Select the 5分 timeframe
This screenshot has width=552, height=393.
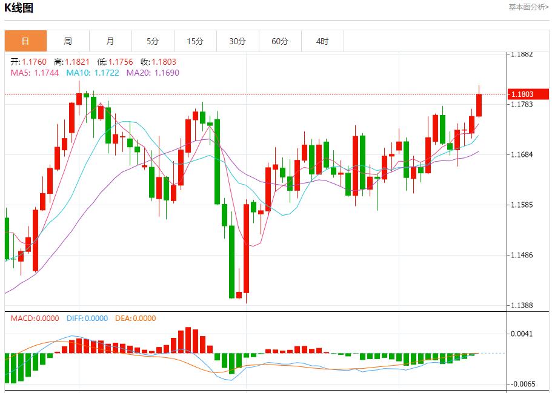[152, 41]
